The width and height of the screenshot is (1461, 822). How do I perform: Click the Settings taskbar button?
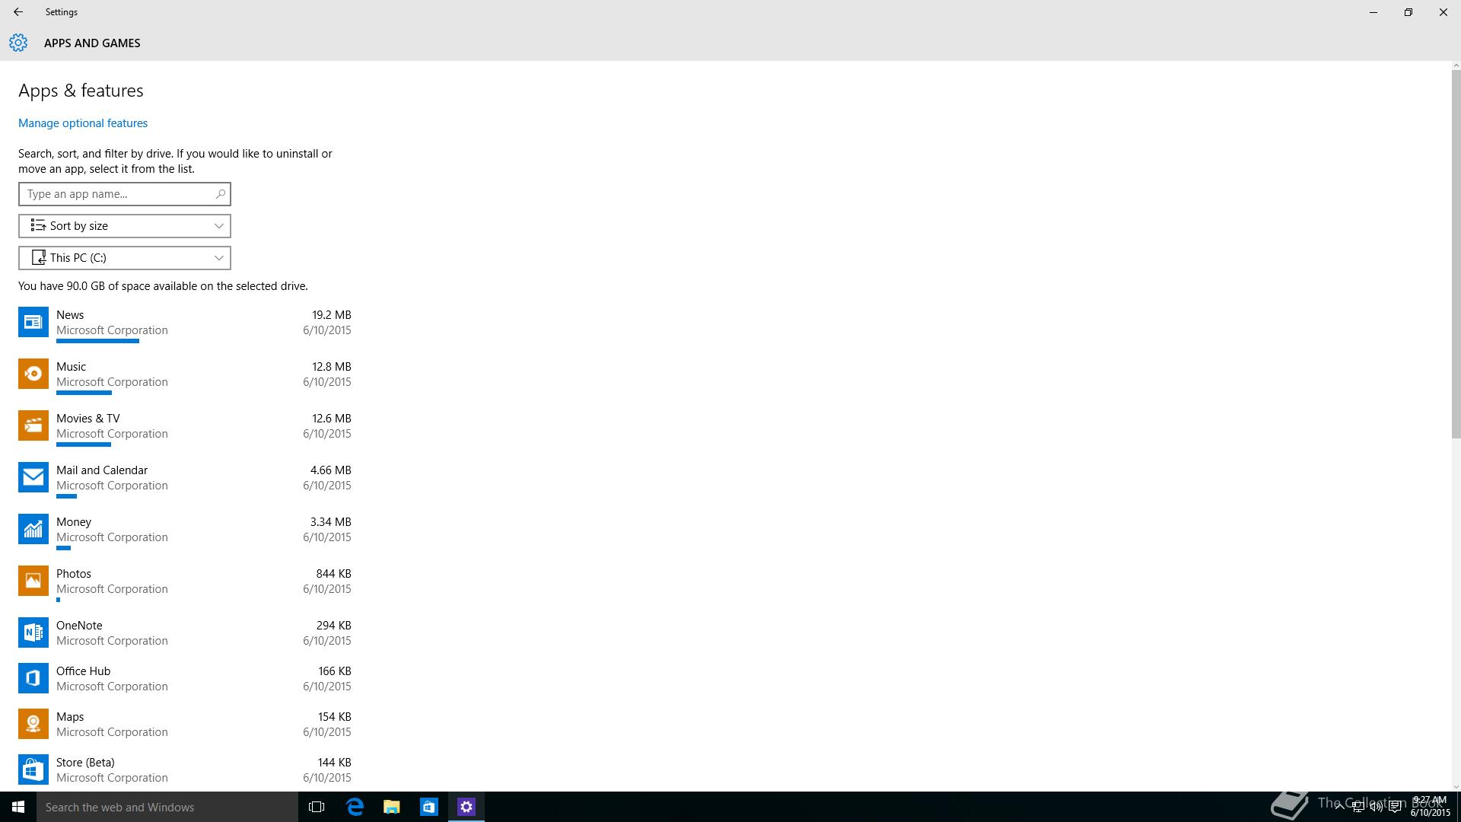point(466,807)
